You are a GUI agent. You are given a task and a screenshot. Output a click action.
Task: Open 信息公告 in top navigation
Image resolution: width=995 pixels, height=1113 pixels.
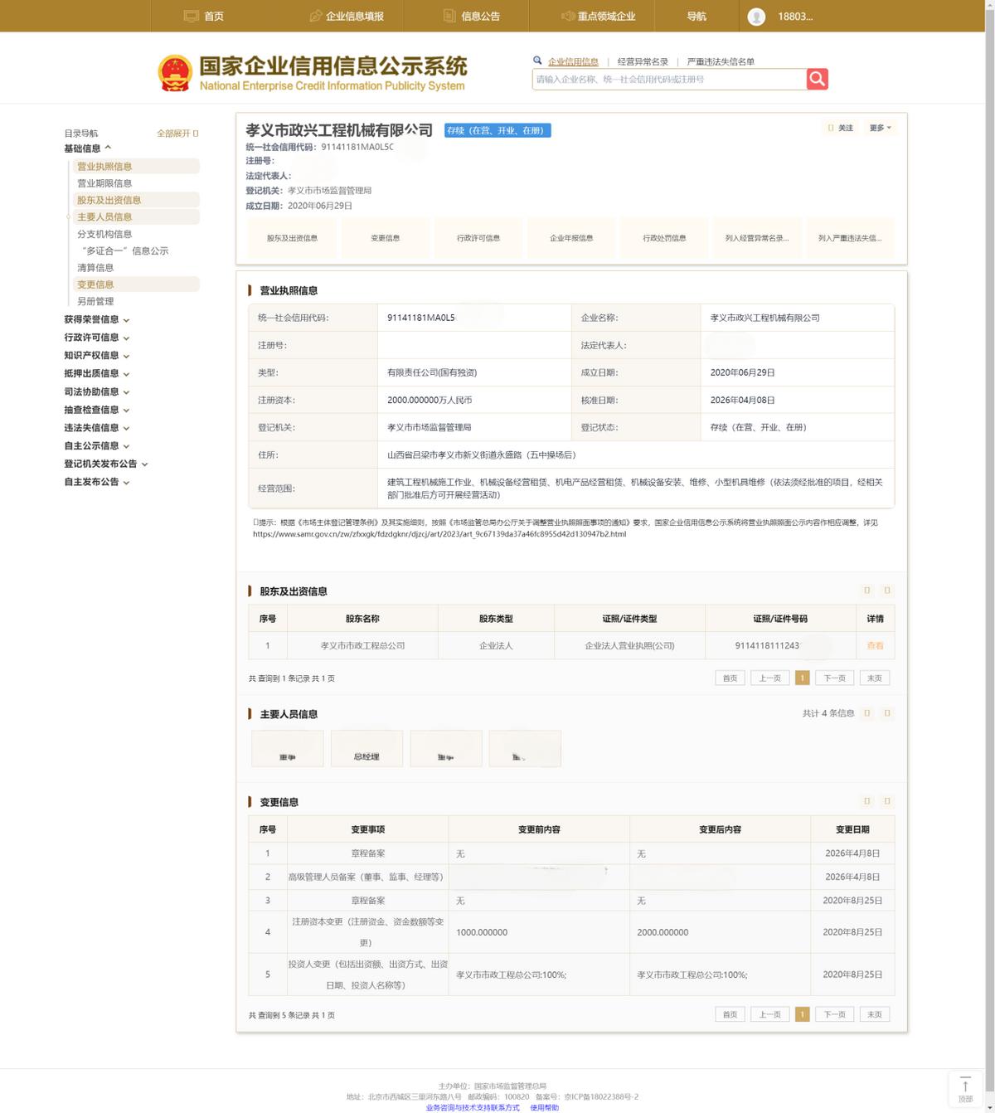(472, 16)
